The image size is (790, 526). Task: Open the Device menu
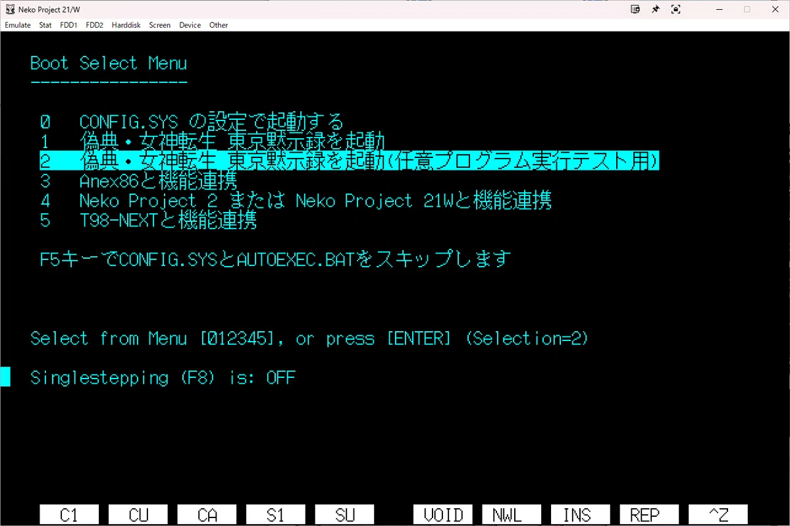pos(190,25)
